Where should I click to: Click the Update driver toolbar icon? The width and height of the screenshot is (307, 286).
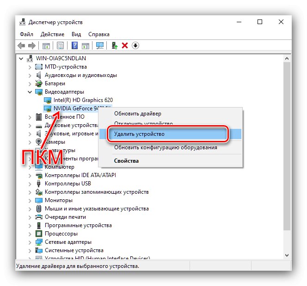(114, 45)
